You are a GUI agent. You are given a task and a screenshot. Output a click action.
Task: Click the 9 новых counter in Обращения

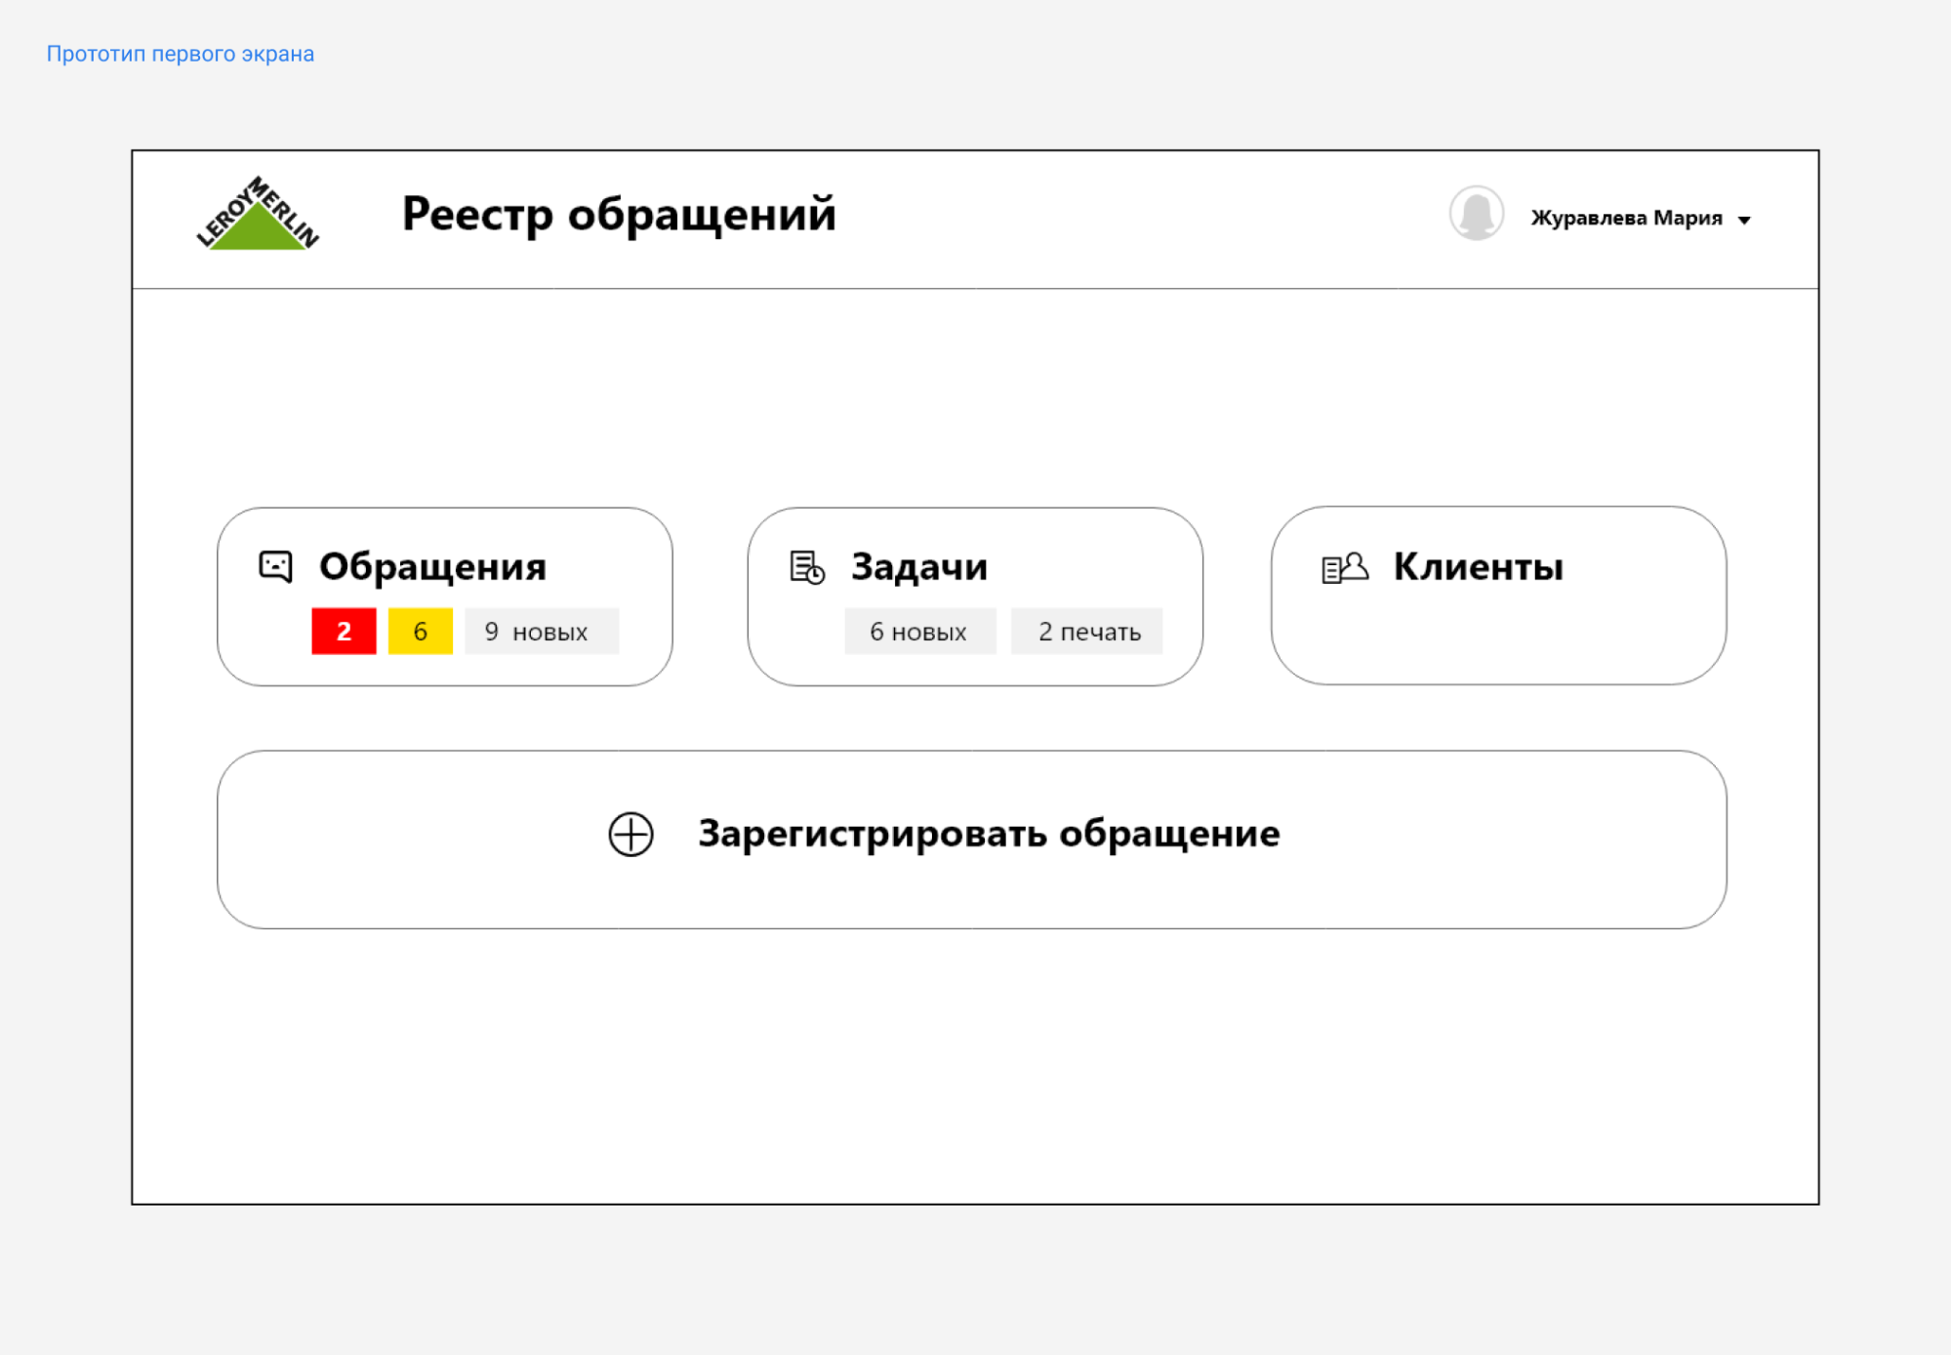pyautogui.click(x=542, y=631)
